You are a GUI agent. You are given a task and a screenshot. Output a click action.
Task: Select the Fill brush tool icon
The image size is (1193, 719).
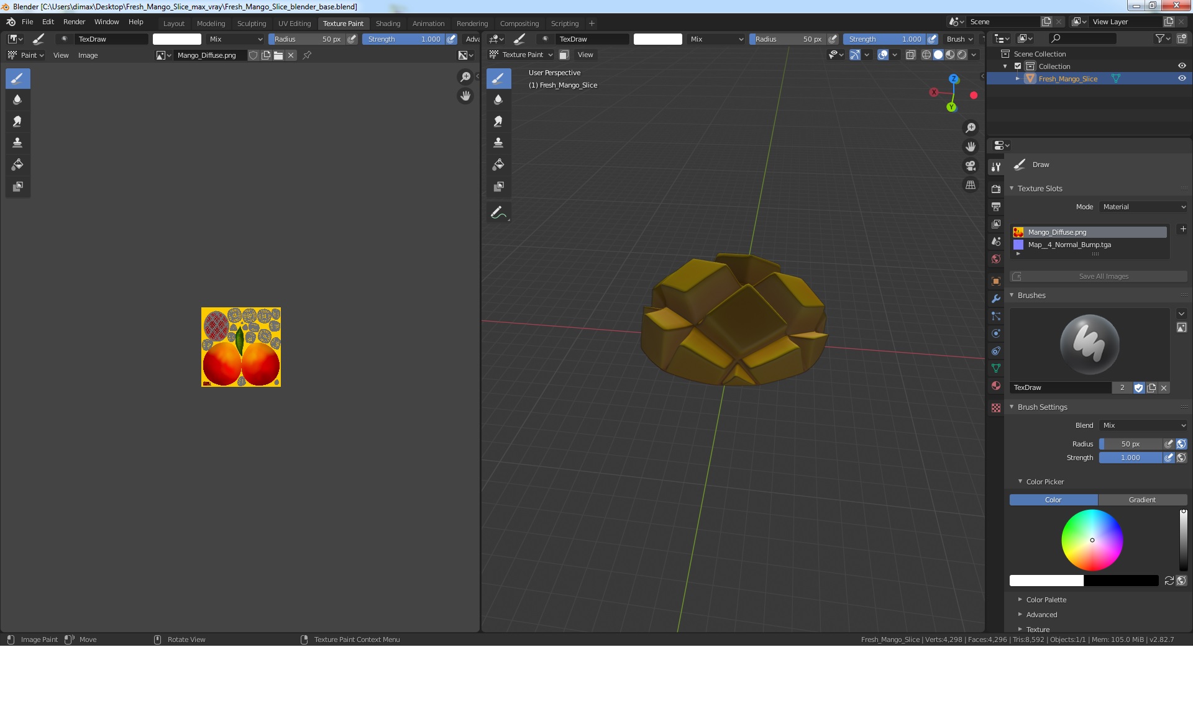[x=16, y=163]
